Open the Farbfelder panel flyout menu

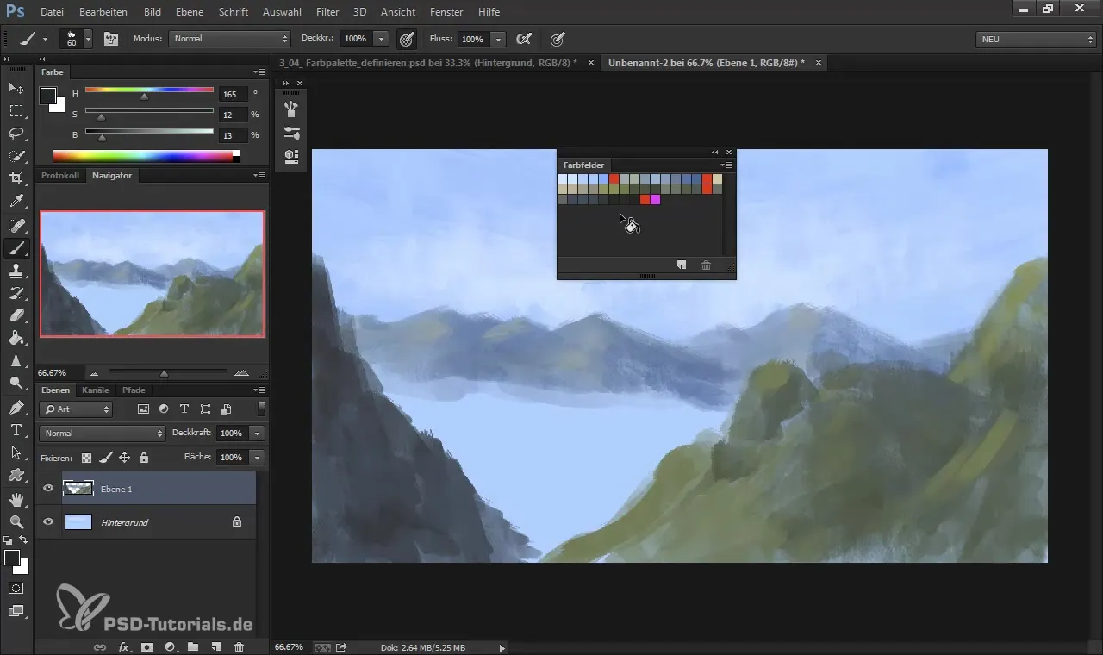[726, 165]
